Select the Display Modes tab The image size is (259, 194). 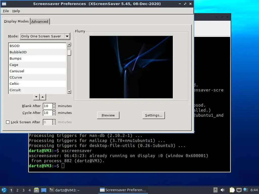click(16, 21)
